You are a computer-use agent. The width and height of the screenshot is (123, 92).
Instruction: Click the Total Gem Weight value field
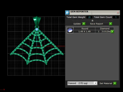pyautogui.click(x=89, y=17)
